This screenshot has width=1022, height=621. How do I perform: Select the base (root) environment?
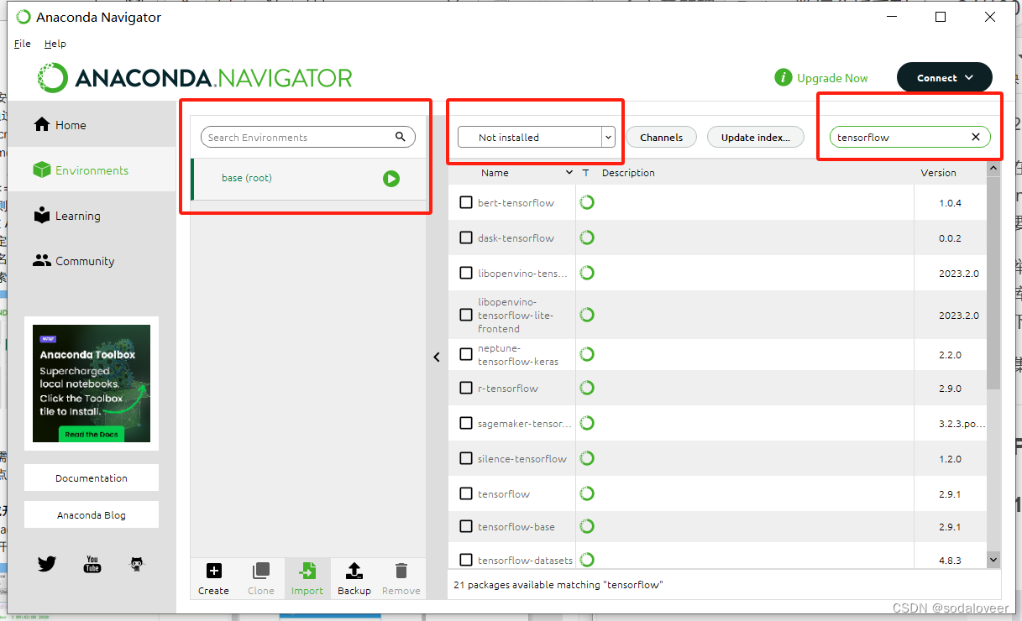click(x=309, y=179)
